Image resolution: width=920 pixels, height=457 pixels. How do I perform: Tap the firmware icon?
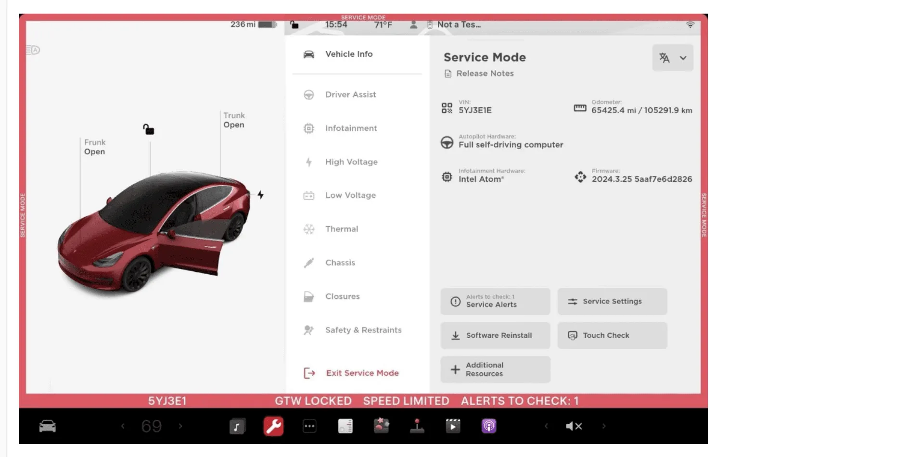point(580,177)
